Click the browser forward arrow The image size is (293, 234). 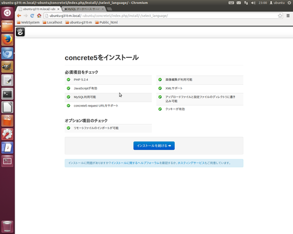(x=26, y=16)
